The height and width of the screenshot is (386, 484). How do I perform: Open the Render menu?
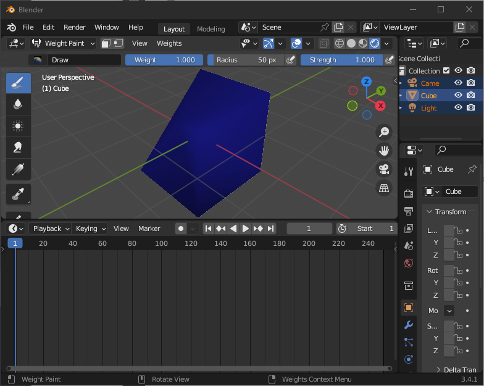tap(75, 27)
